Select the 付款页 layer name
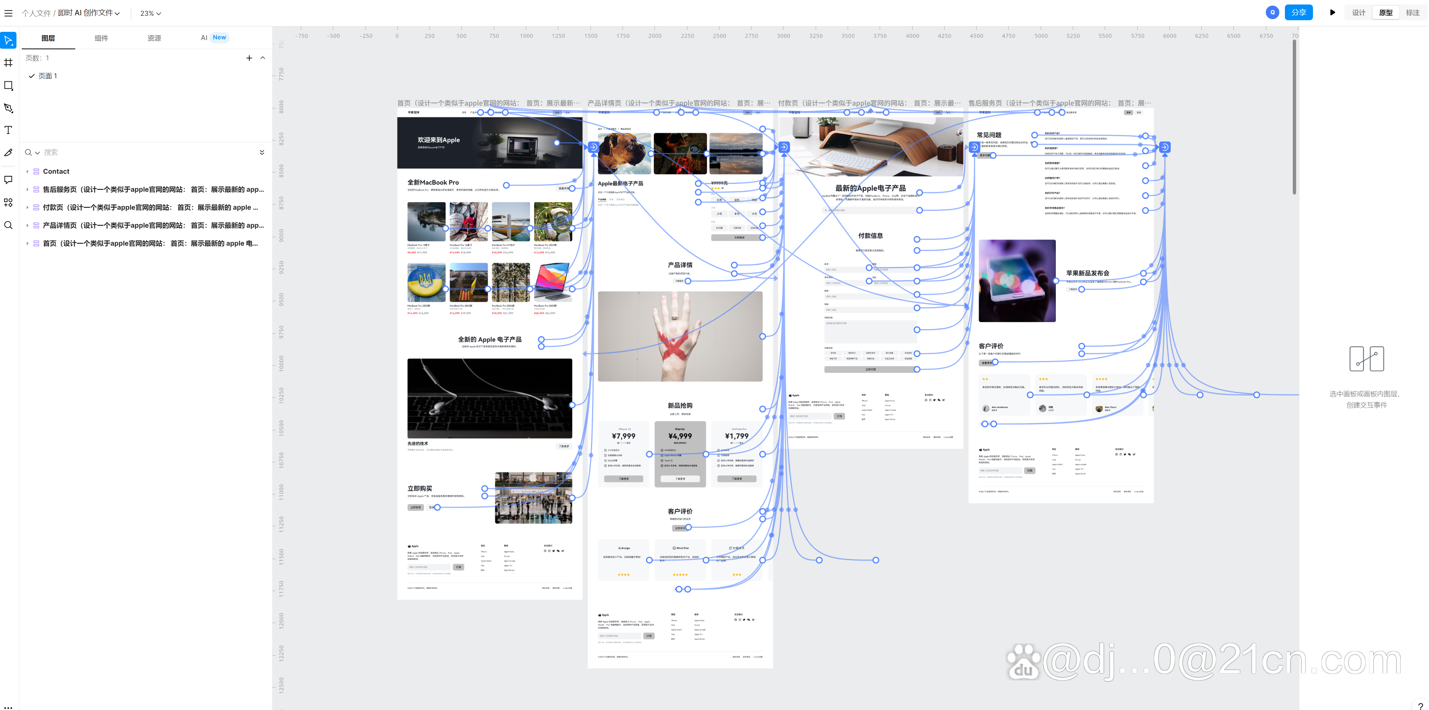 [150, 207]
